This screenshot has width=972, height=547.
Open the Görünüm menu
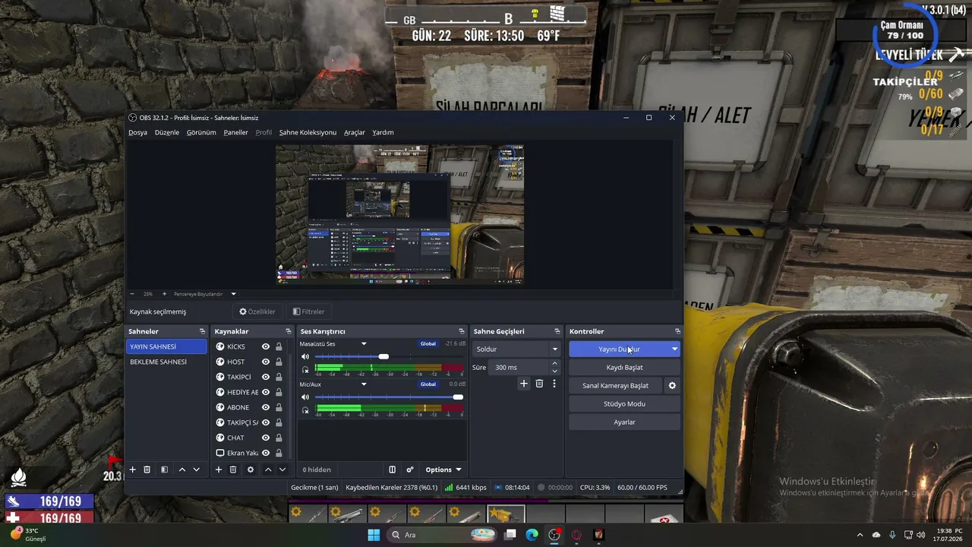tap(201, 132)
